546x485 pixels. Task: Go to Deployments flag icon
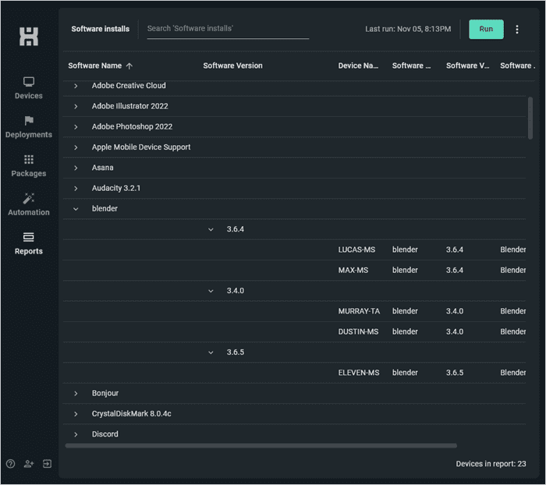click(x=29, y=121)
